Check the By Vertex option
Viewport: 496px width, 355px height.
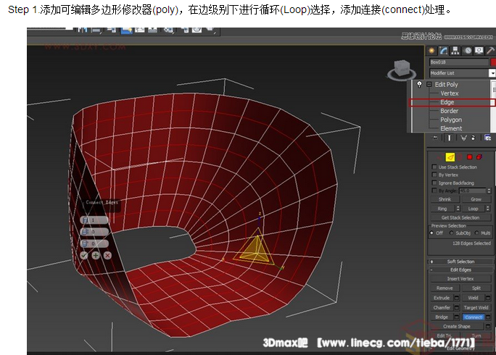tap(434, 175)
